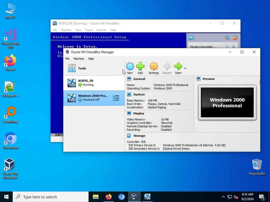Image resolution: width=270 pixels, height=202 pixels.
Task: Open This PC desktop icon
Action: tap(10, 11)
